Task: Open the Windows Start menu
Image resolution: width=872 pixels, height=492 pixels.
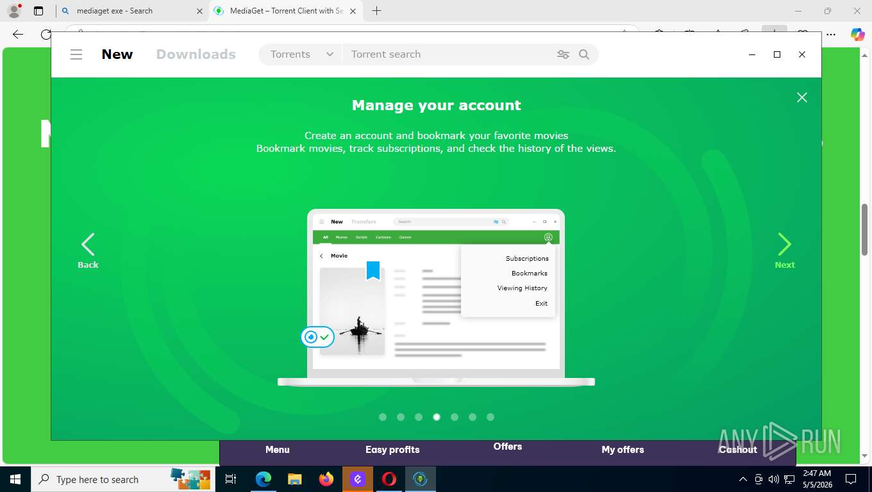Action: pos(15,479)
